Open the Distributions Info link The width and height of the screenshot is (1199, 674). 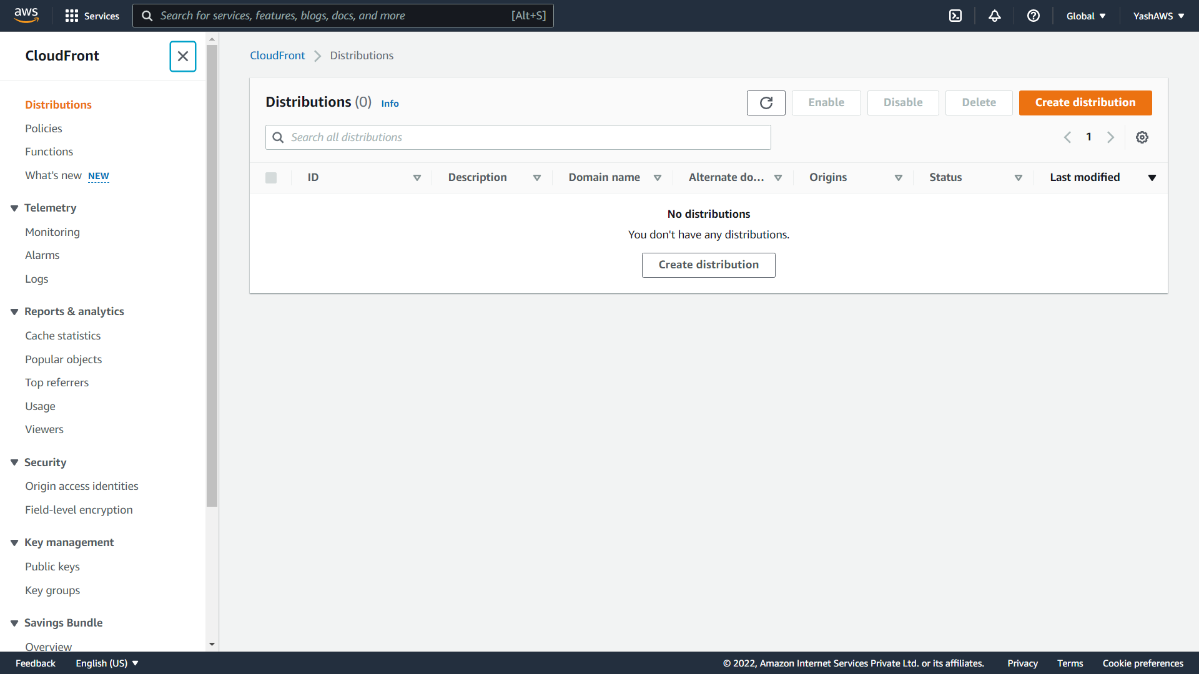point(390,104)
